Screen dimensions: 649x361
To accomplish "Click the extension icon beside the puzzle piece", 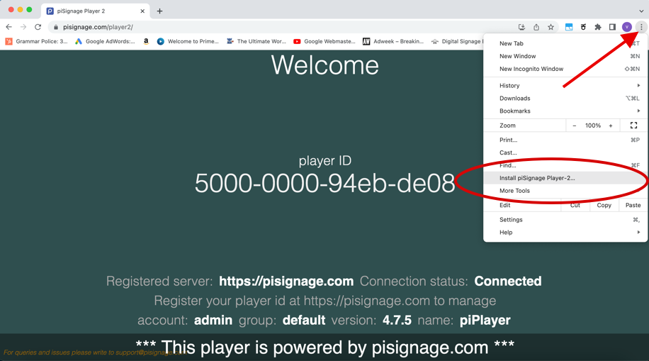I will click(x=583, y=27).
